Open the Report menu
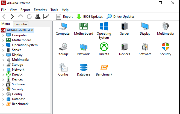The height and width of the screenshot is (114, 180). pos(25,10)
